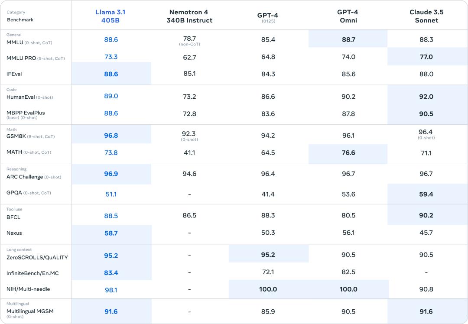Screen dimensions: 468x324
Task: Select the Nemotron 4 340B Instruct header
Action: [189, 16]
